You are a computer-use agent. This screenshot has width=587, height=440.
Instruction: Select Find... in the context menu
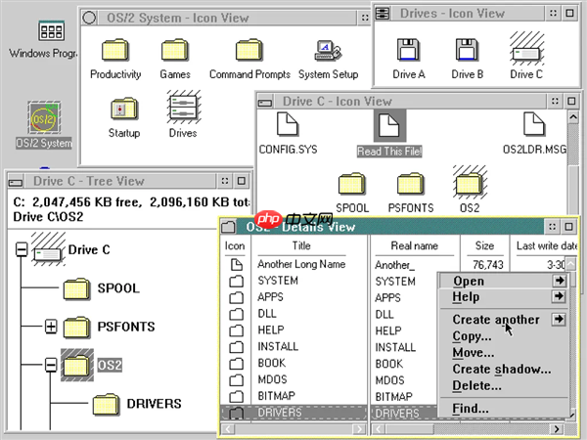coord(471,408)
